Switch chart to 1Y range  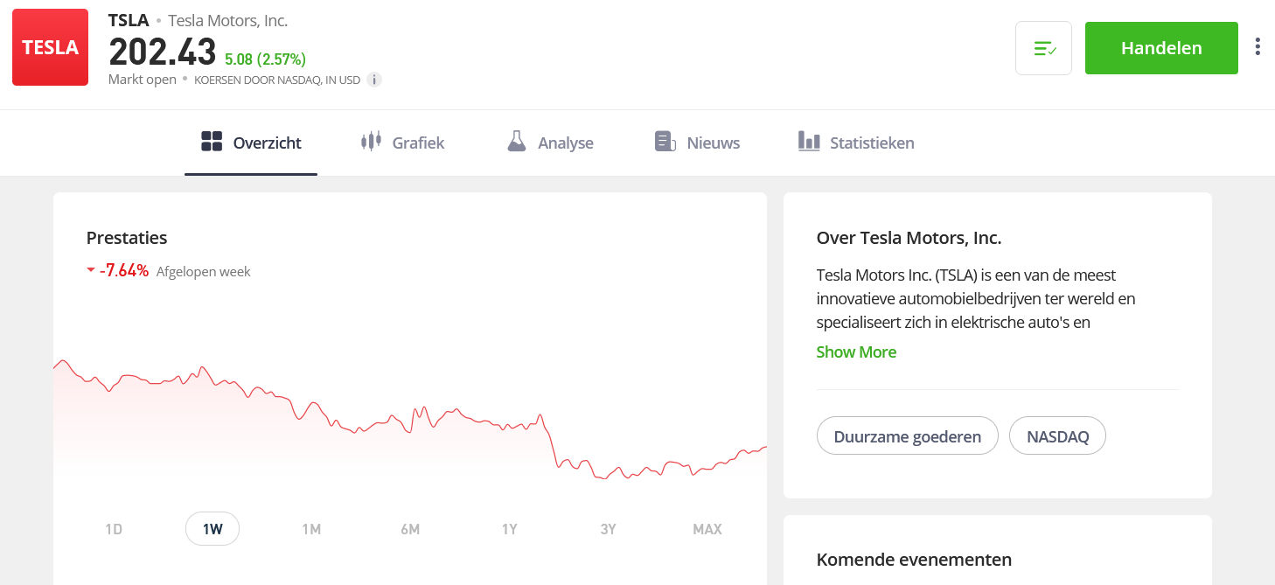tap(510, 529)
